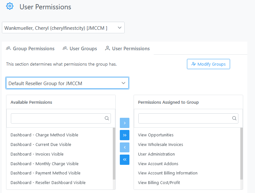Click the Modify Groups button

coord(208,64)
